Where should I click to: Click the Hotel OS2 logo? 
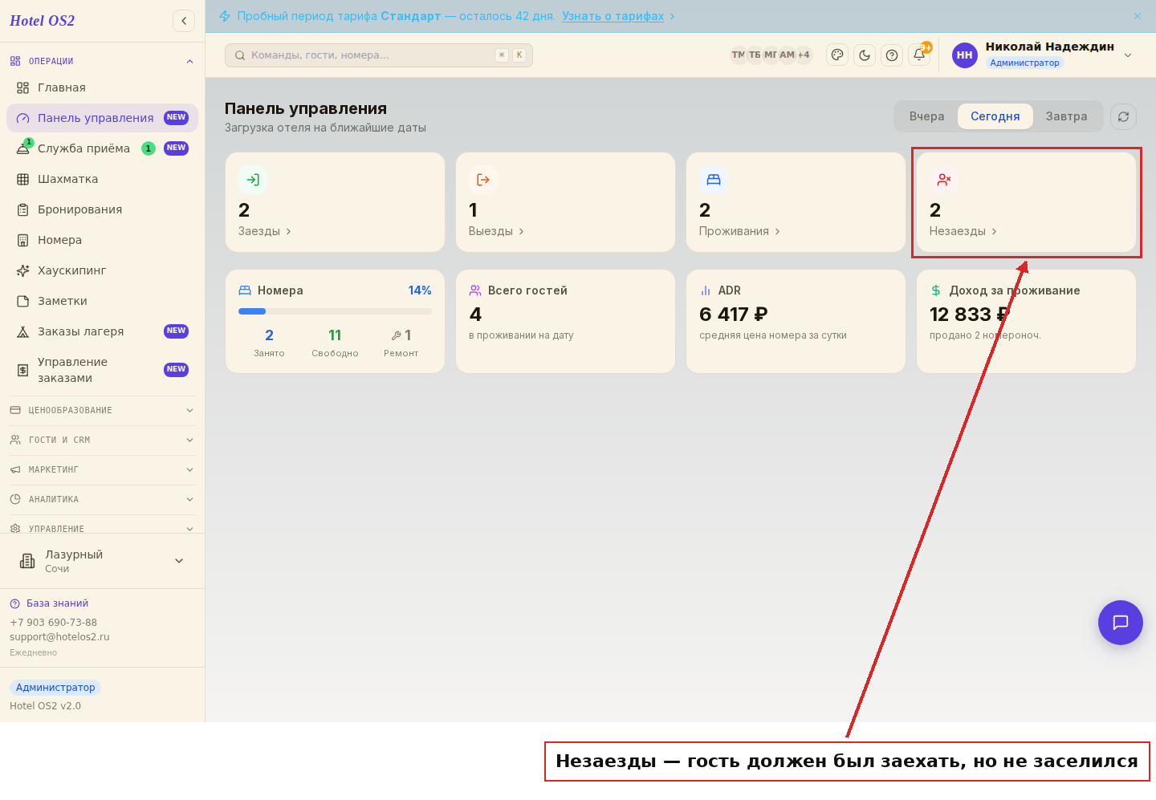pyautogui.click(x=43, y=21)
